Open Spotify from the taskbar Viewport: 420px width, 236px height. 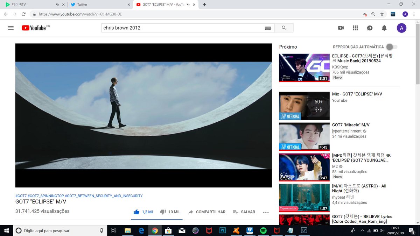(263, 230)
